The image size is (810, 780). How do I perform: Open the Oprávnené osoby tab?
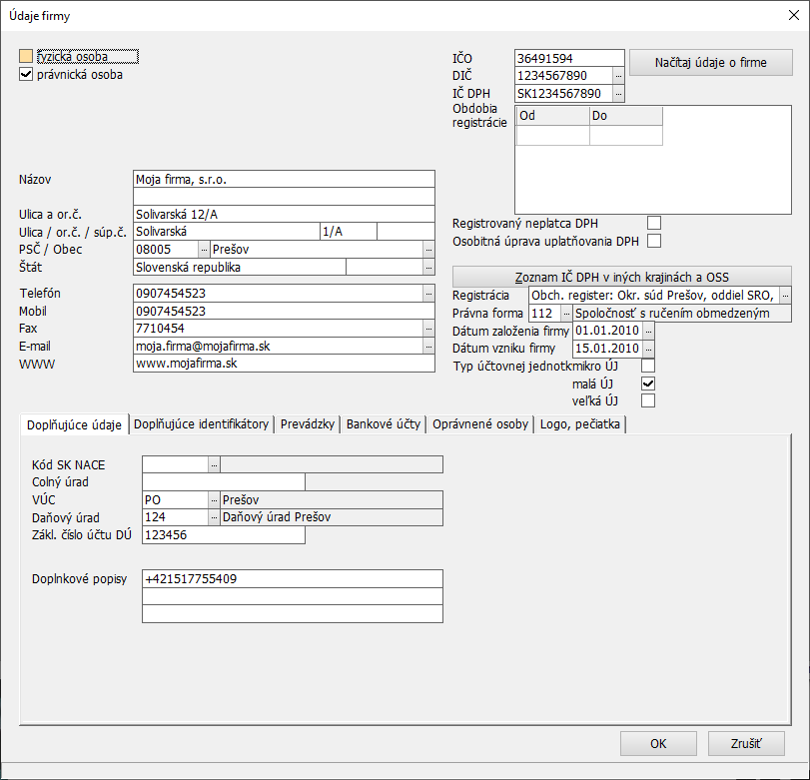tap(480, 424)
